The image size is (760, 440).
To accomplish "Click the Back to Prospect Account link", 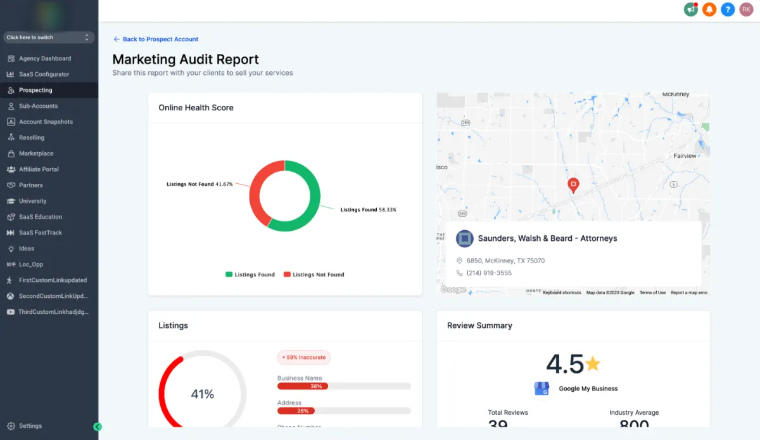I will click(156, 39).
